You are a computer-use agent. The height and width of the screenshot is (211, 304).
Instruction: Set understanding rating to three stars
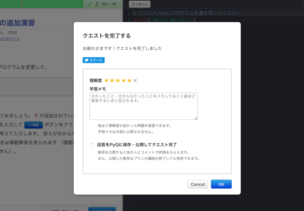pos(118,80)
